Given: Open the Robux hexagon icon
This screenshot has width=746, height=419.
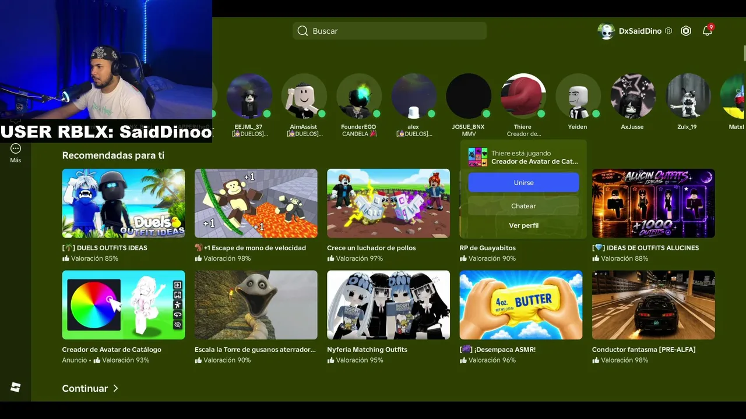Looking at the screenshot, I should (686, 31).
